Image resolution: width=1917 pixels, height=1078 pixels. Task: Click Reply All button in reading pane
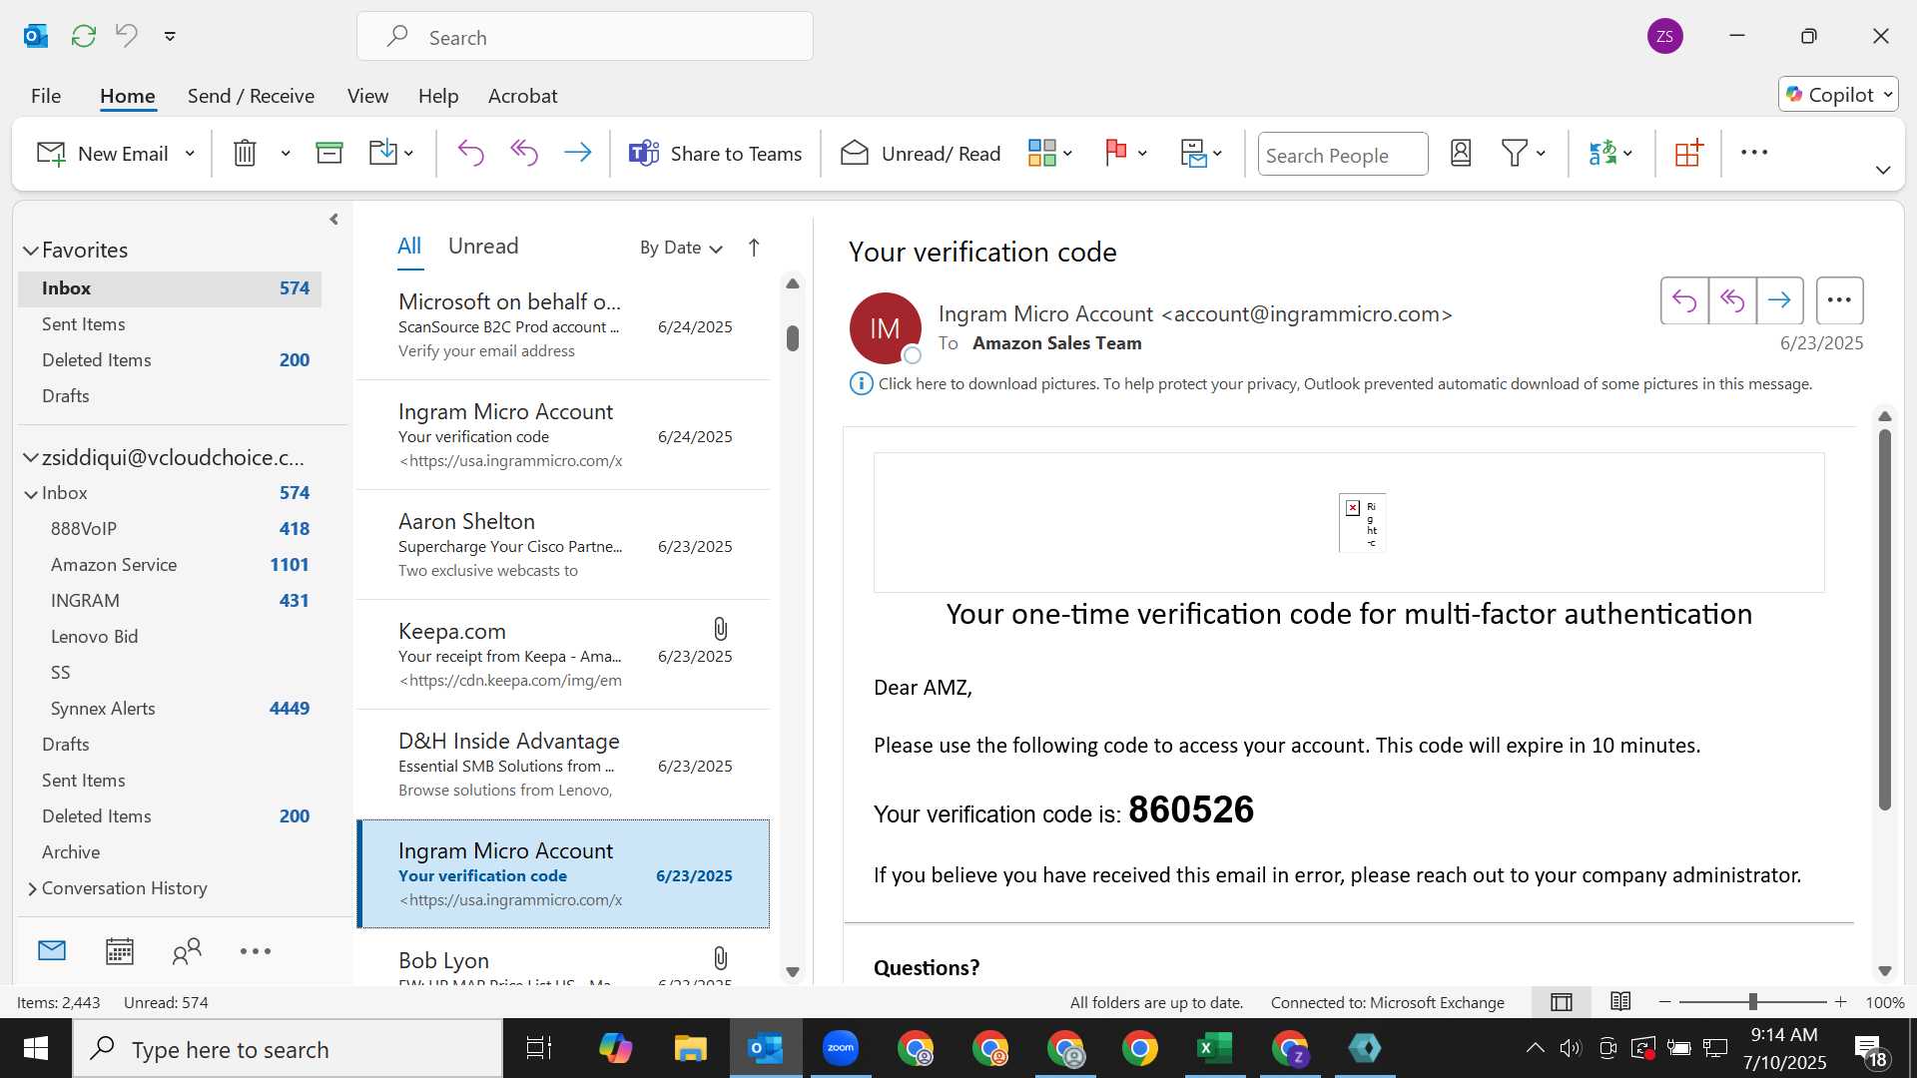point(1732,300)
